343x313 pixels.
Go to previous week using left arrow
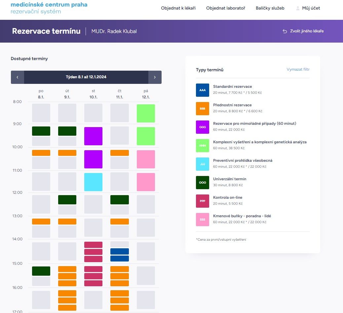click(18, 77)
